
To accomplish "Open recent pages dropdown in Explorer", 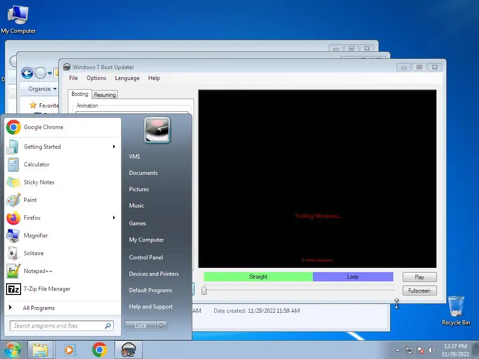I will pyautogui.click(x=50, y=73).
